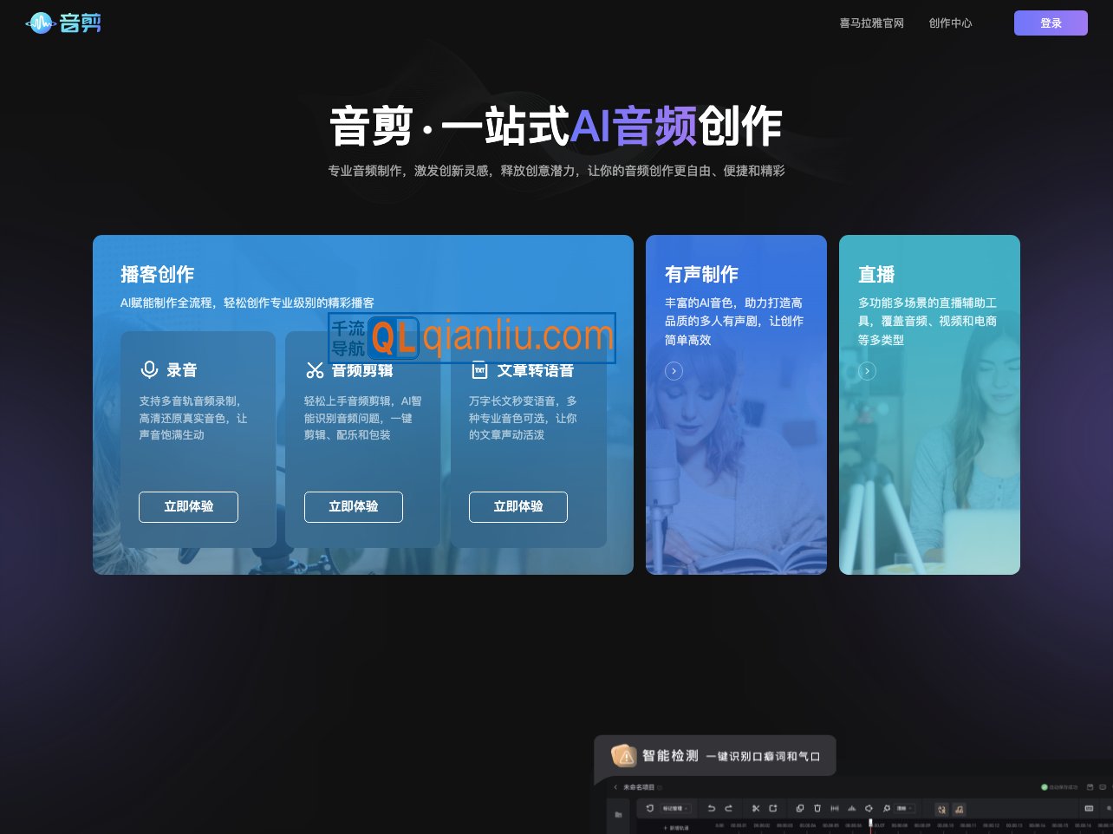Viewport: 1113px width, 834px height.
Task: Toggle the second highlighted orange effect icon
Action: (959, 809)
